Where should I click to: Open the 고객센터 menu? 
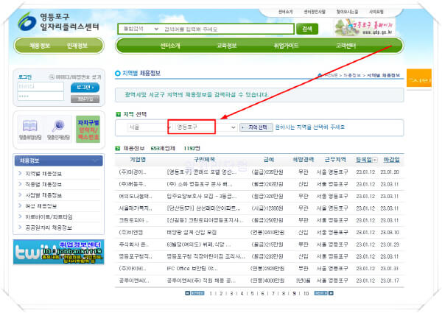345,46
